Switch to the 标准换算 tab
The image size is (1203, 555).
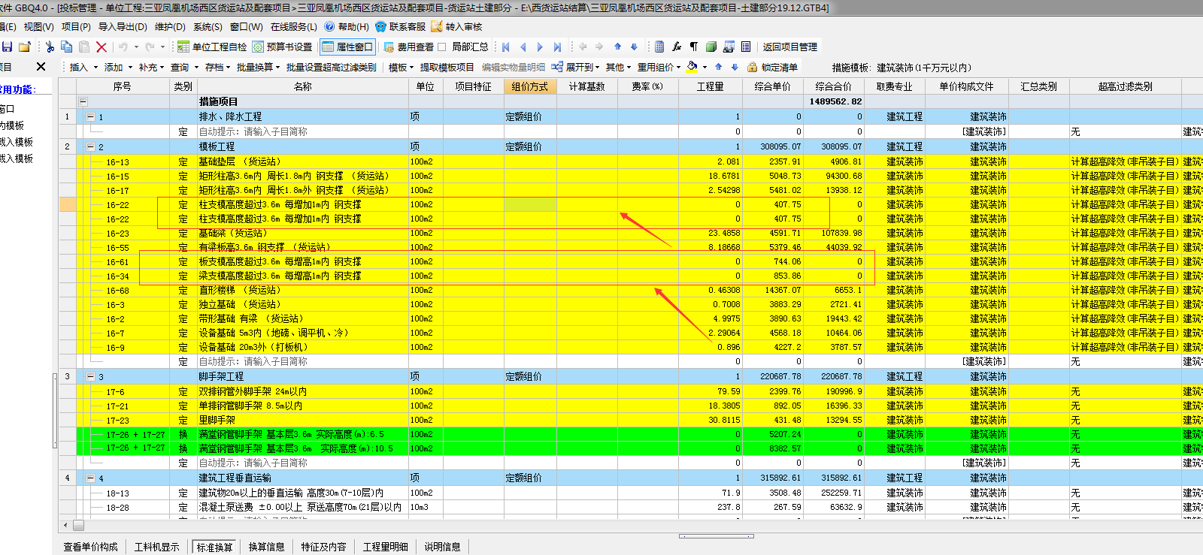[215, 547]
